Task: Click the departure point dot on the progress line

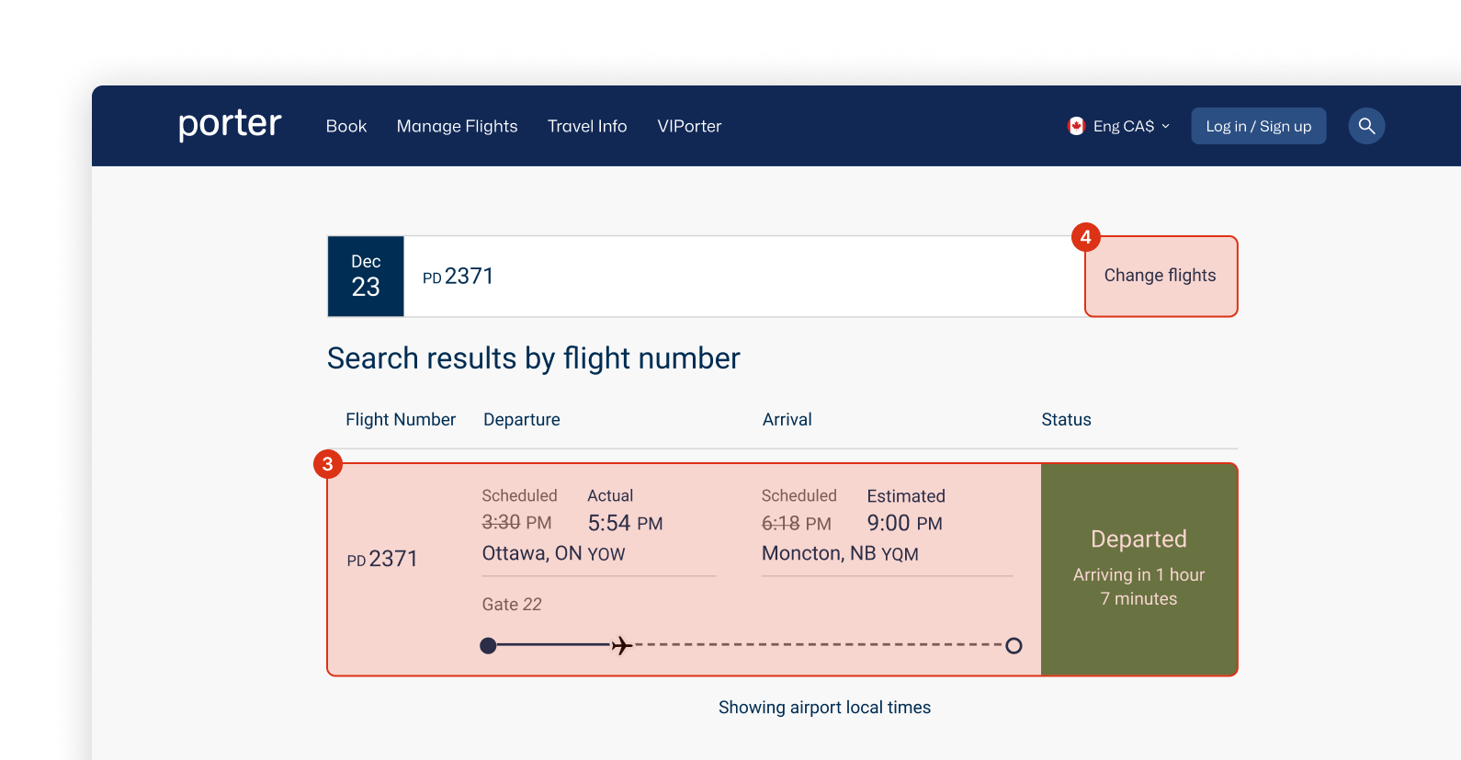Action: [488, 645]
